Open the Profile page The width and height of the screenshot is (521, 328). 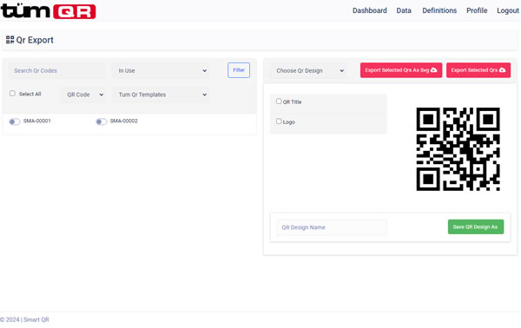(x=477, y=10)
